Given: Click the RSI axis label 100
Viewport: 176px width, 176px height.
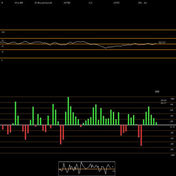Looking at the screenshot, I should pyautogui.click(x=3, y=32).
